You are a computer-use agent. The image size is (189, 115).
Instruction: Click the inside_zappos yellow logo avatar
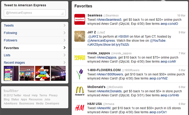(80, 57)
